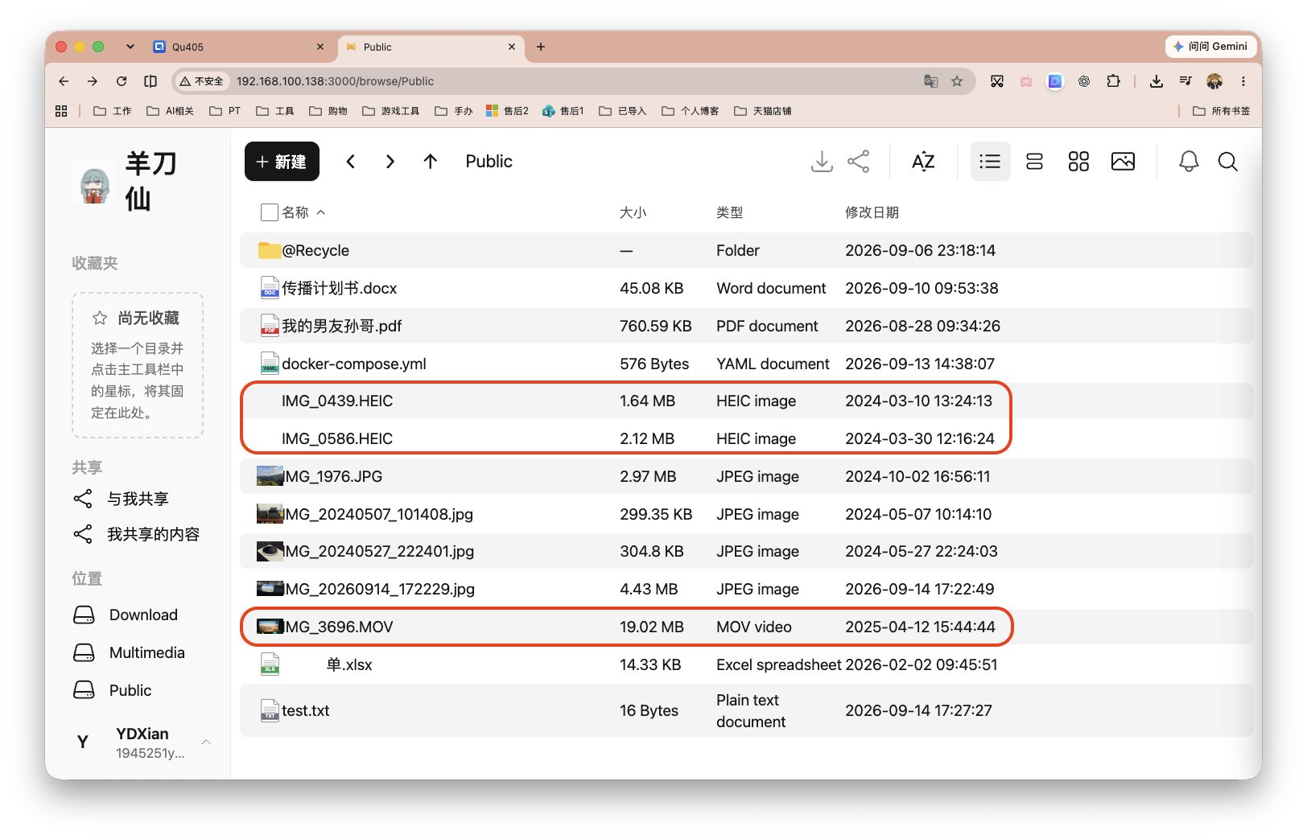The height and width of the screenshot is (839, 1307).
Task: Open a new browser tab
Action: (x=541, y=47)
